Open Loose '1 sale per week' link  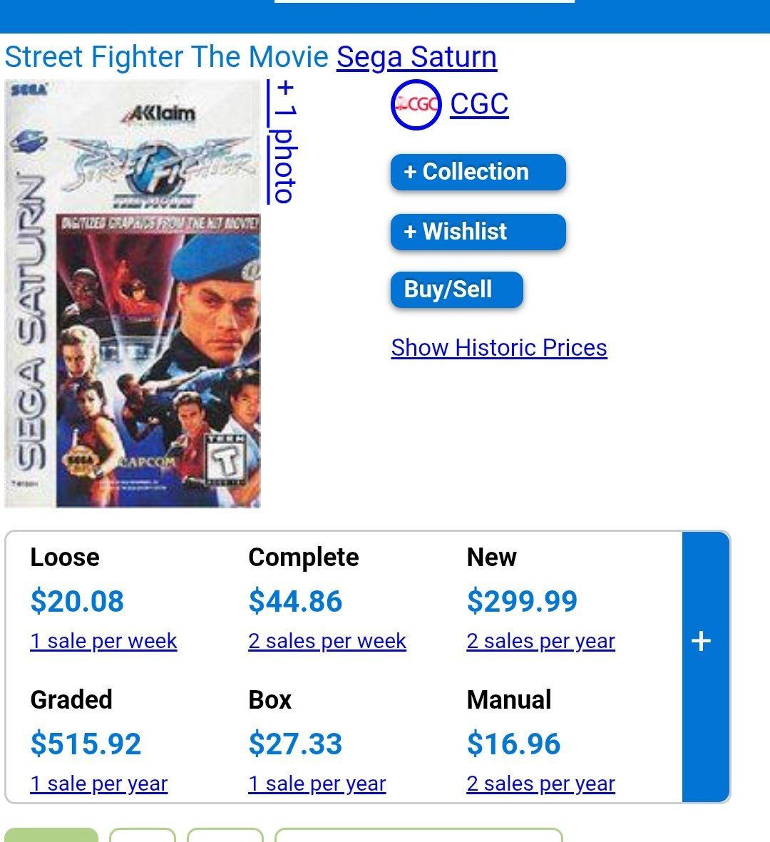pyautogui.click(x=103, y=641)
